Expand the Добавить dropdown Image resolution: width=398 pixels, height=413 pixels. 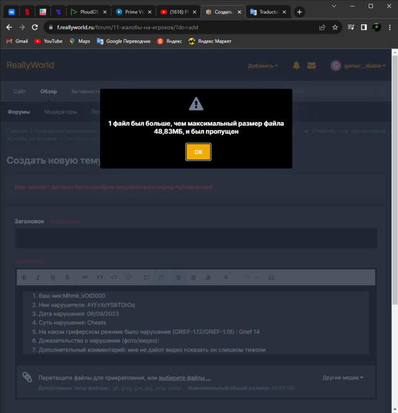263,66
